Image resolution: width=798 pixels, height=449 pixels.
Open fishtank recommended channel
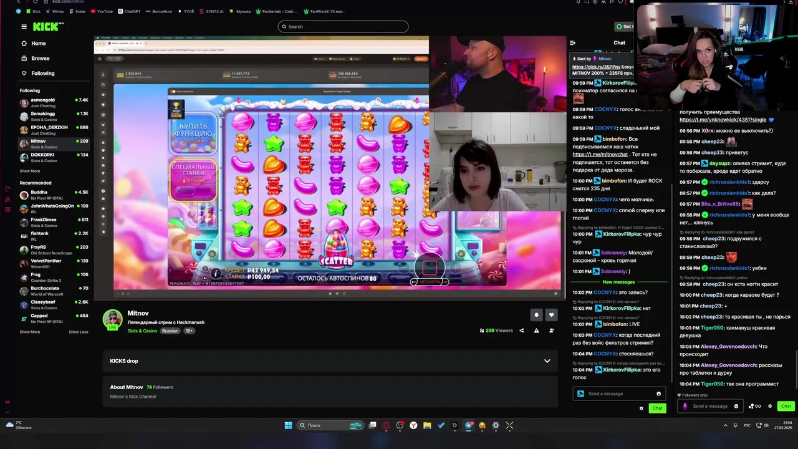[x=54, y=236]
